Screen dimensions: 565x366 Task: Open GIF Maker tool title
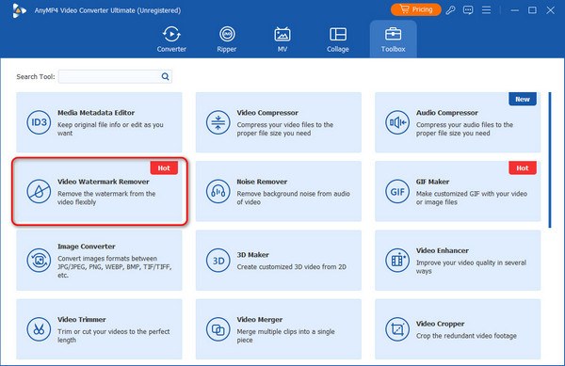pyautogui.click(x=432, y=182)
